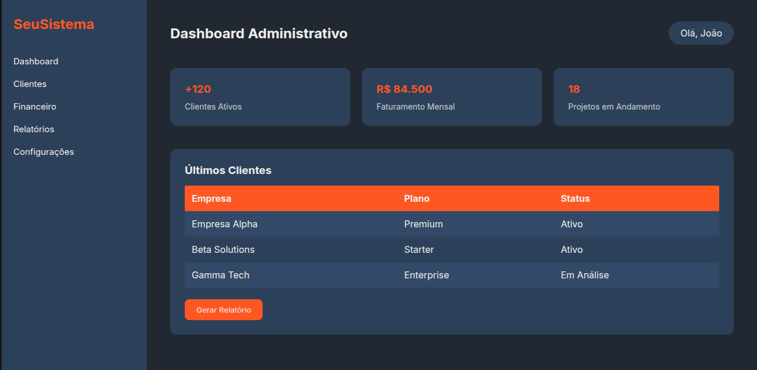Click the Em Análise status of Gamma Tech
The height and width of the screenshot is (370, 757).
point(584,275)
